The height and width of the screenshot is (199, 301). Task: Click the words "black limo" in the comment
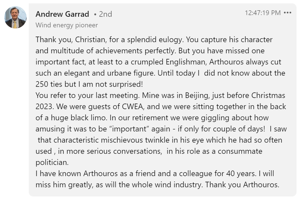point(90,118)
